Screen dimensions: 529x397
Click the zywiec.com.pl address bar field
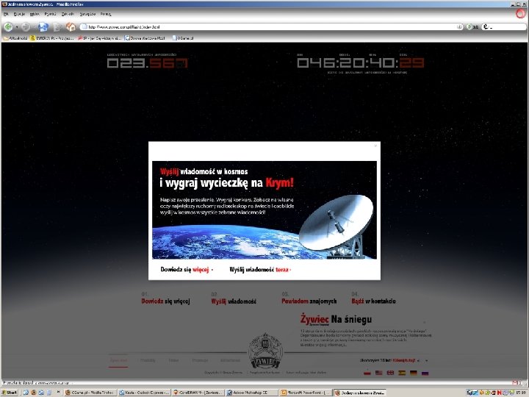point(272,26)
